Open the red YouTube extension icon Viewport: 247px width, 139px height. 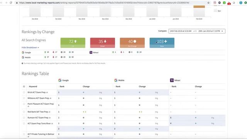click(229, 3)
